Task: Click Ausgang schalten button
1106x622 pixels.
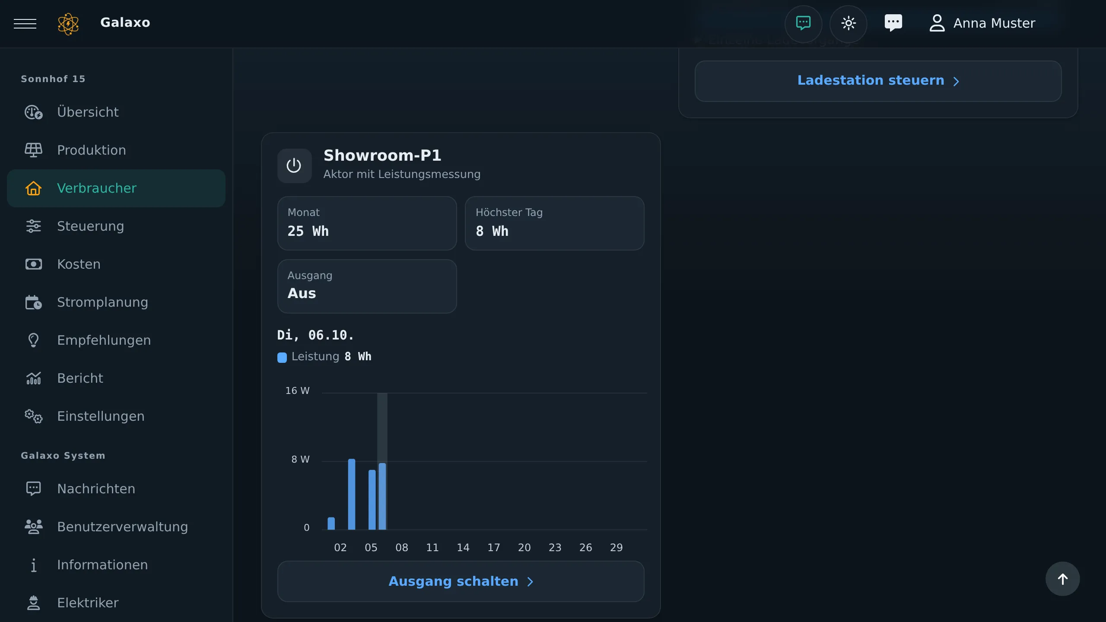Action: click(x=461, y=581)
